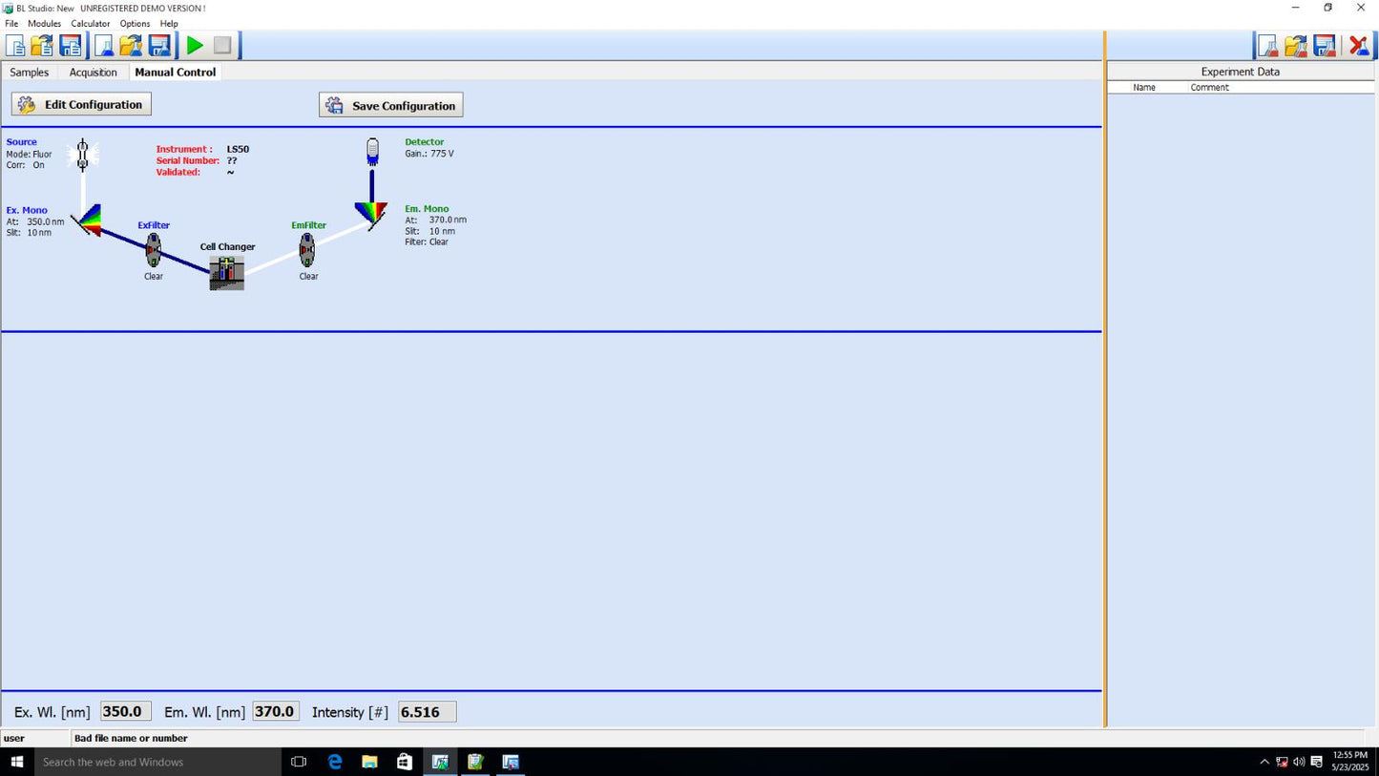The width and height of the screenshot is (1379, 776).
Task: Click the green Run play button
Action: click(x=195, y=45)
